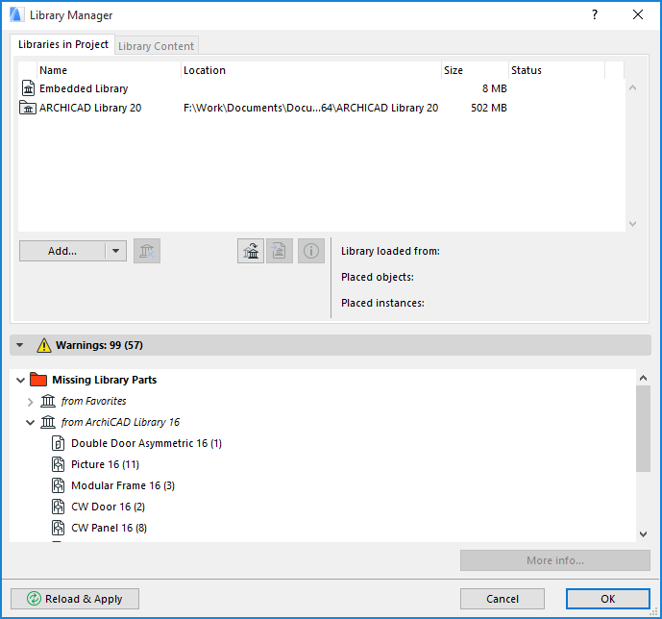This screenshot has width=662, height=619.
Task: Click Reload & Apply button
Action: point(75,599)
